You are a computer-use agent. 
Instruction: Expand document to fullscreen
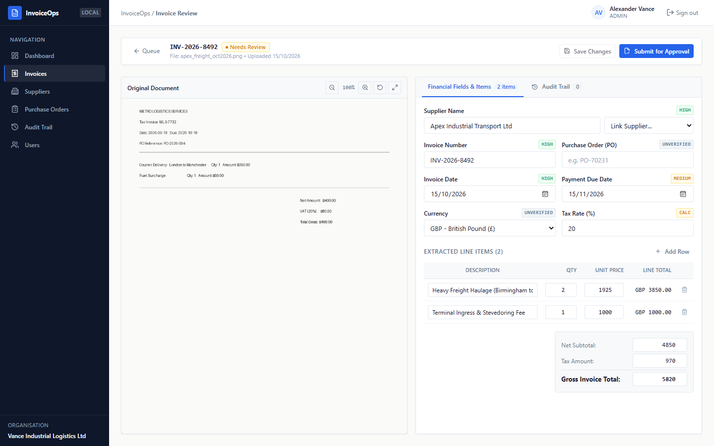click(x=395, y=88)
